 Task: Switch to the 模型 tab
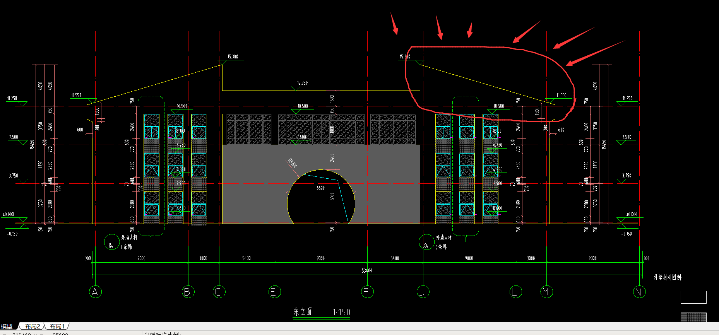coord(7,326)
